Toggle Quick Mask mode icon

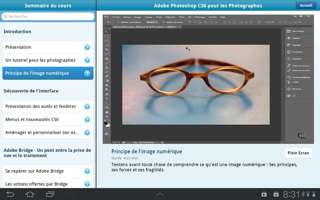point(107,130)
